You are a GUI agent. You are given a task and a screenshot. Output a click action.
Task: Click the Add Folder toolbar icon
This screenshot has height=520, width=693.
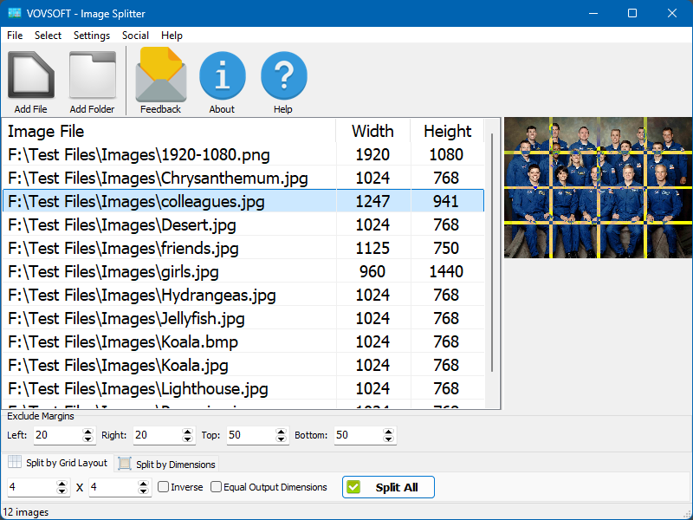92,76
